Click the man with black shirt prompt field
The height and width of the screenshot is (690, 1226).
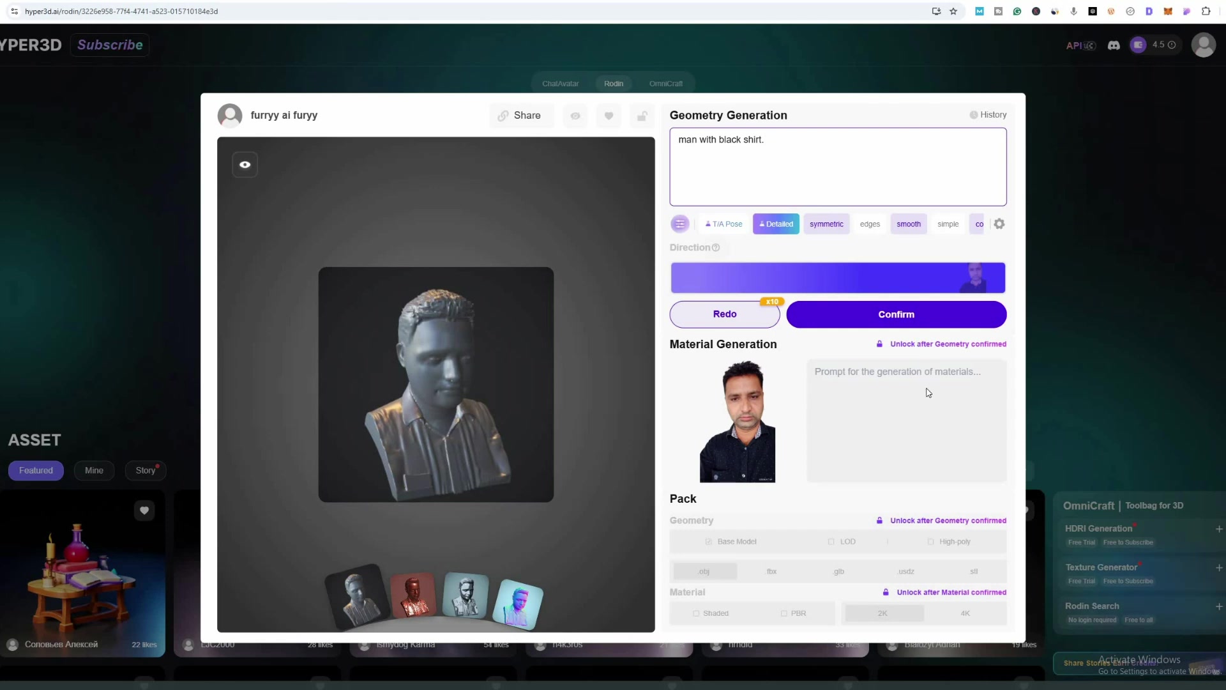pos(837,167)
